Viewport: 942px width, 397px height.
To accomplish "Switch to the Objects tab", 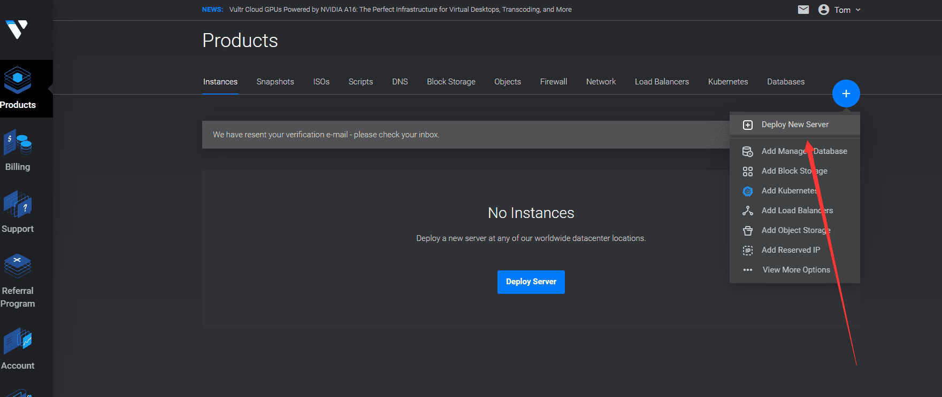I will tap(508, 82).
